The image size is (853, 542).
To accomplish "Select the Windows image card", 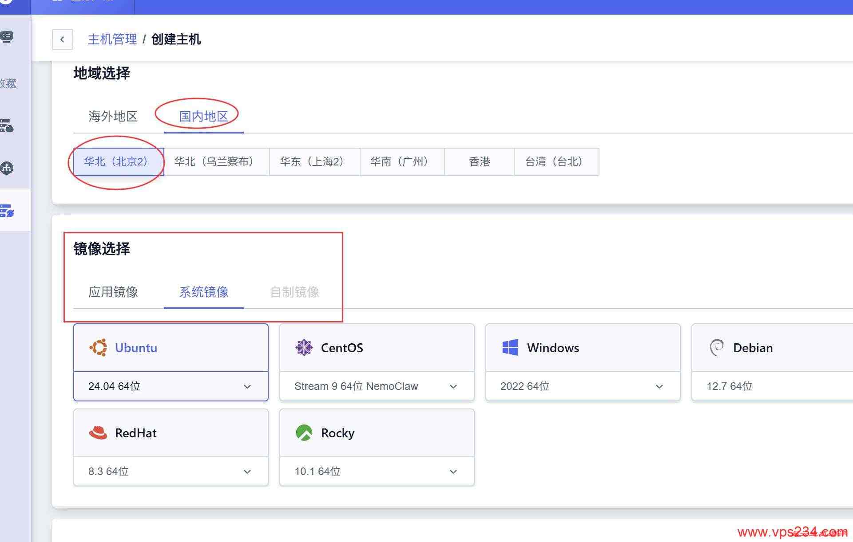I will tap(583, 348).
